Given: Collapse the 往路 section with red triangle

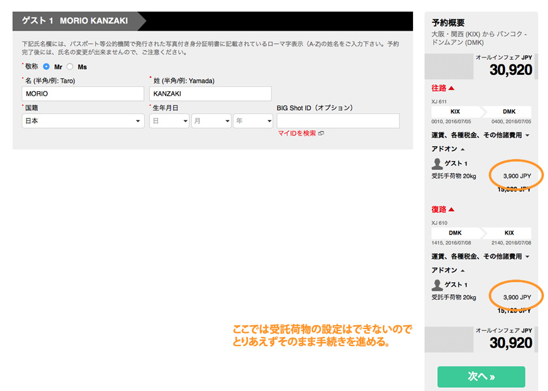Looking at the screenshot, I should (442, 88).
